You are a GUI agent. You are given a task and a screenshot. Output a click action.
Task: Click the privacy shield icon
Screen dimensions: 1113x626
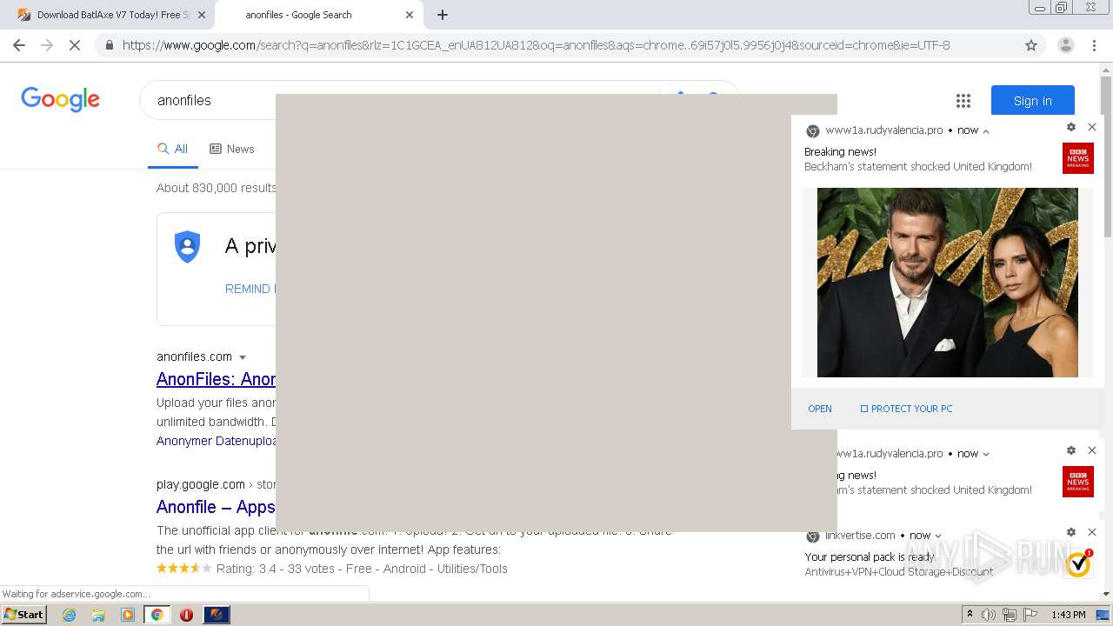[x=187, y=247]
